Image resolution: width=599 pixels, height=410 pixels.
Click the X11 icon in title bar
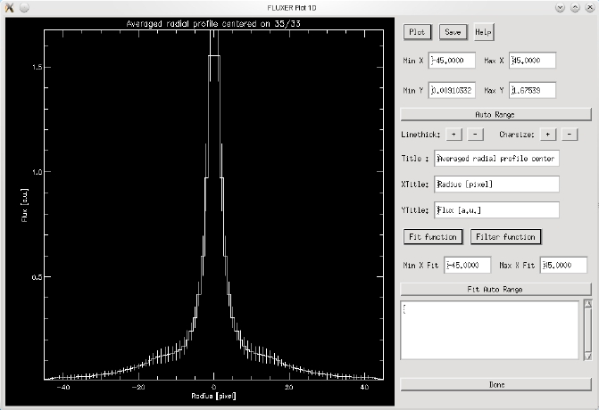(x=10, y=8)
